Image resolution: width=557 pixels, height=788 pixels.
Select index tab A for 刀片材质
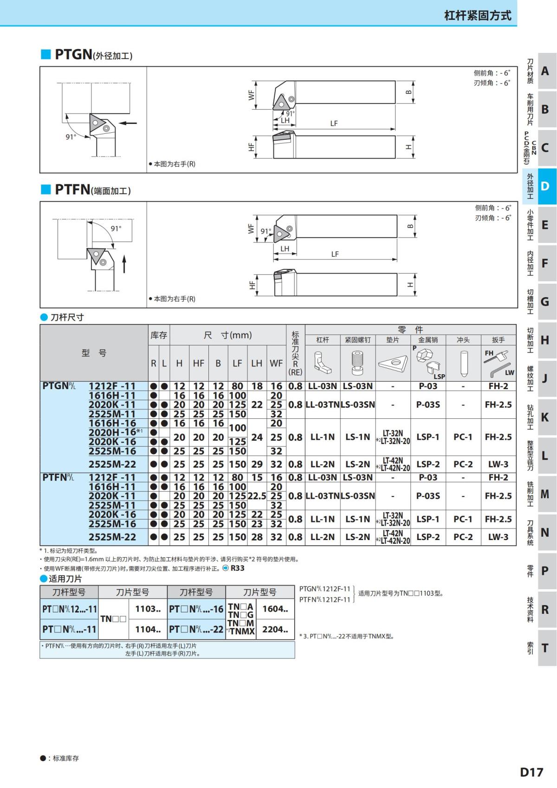tap(544, 71)
